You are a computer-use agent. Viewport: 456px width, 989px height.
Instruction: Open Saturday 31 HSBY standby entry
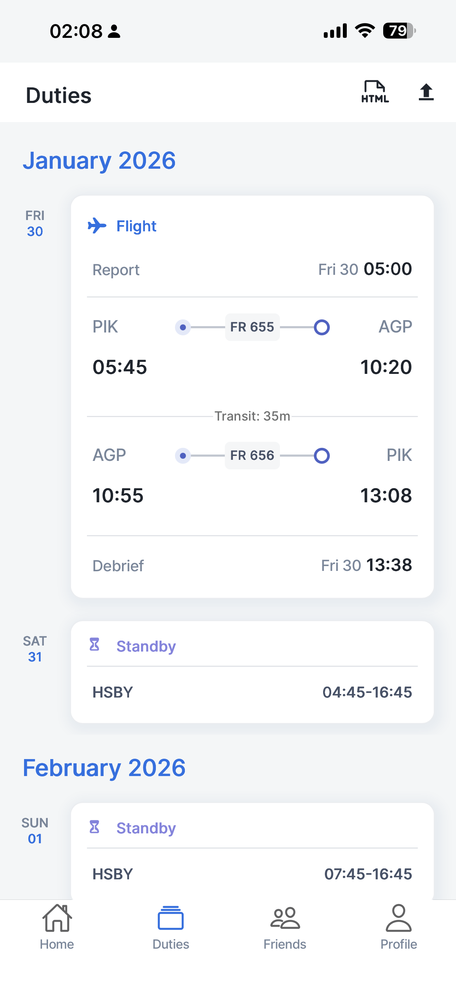click(x=252, y=692)
